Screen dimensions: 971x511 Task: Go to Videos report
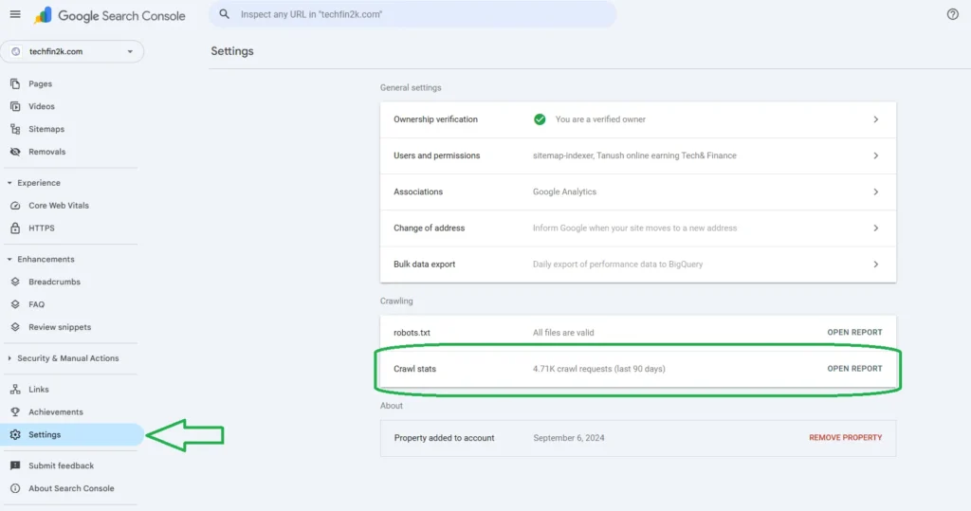point(42,106)
